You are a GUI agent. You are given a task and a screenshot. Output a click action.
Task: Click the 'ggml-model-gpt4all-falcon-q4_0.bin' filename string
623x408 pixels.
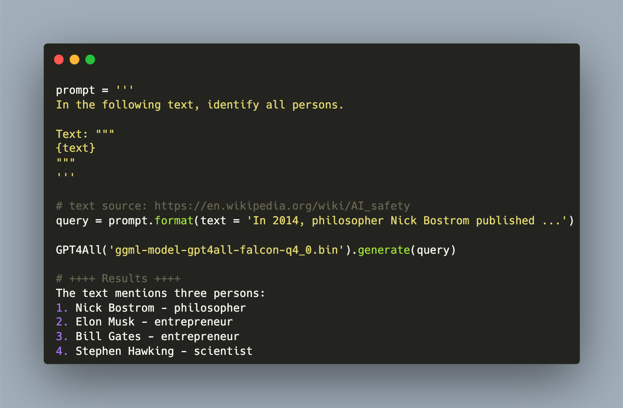click(227, 250)
